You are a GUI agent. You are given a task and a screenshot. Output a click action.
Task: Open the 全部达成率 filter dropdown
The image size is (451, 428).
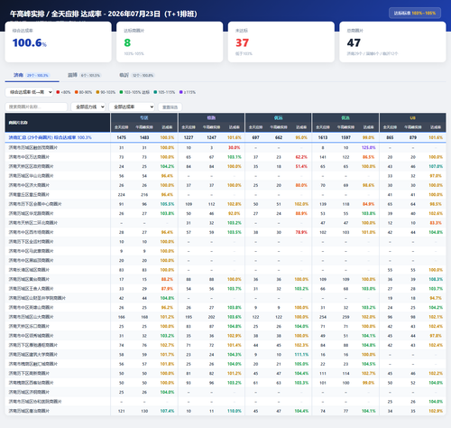132,107
